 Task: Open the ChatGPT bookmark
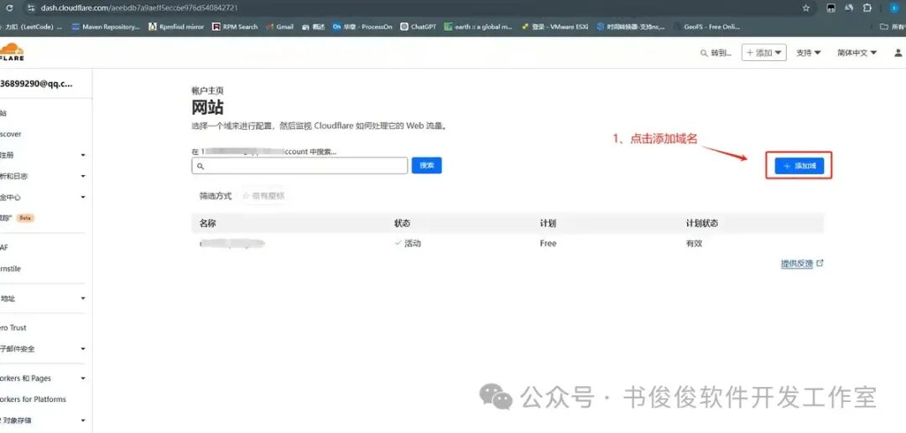coord(419,27)
